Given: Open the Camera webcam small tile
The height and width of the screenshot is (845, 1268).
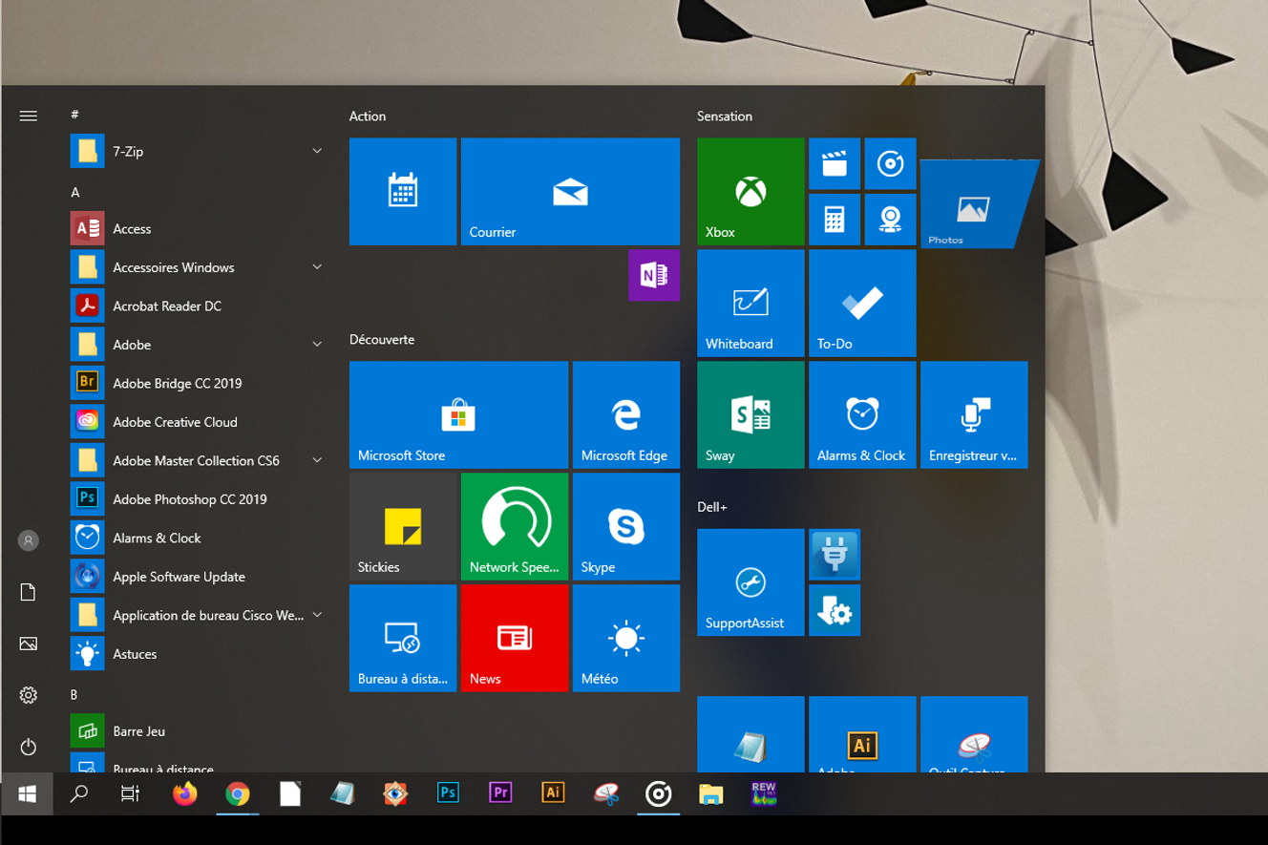Looking at the screenshot, I should (x=890, y=220).
